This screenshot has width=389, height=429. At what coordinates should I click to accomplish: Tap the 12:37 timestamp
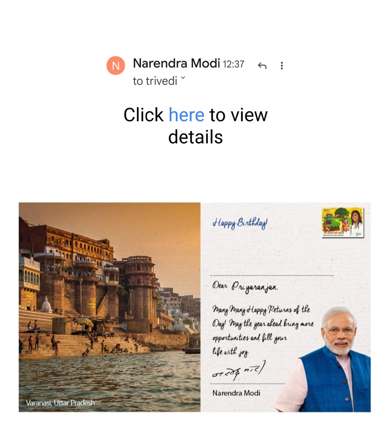(x=233, y=64)
